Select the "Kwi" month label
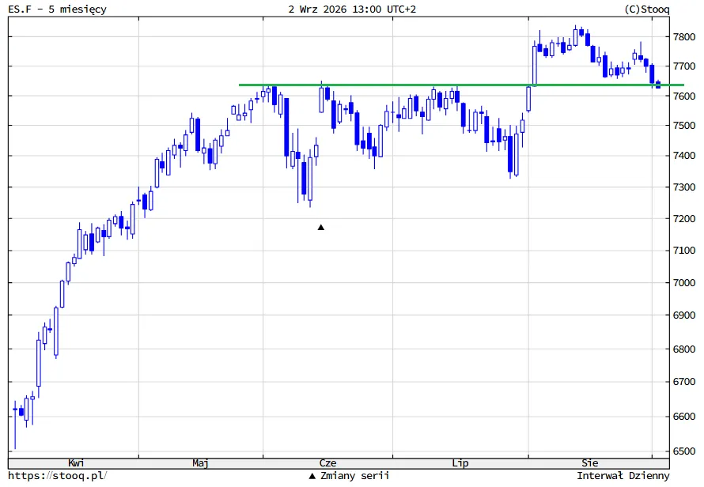This screenshot has width=704, height=487. coord(76,463)
